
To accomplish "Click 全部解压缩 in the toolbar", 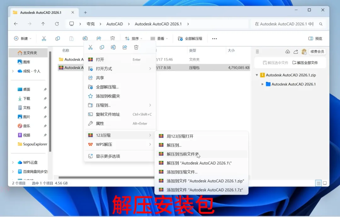I will click(x=190, y=39).
